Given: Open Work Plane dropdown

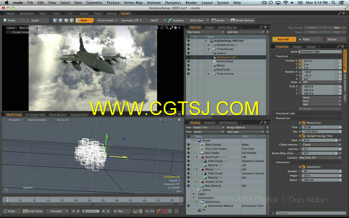Looking at the screenshot, I should point(199,20).
